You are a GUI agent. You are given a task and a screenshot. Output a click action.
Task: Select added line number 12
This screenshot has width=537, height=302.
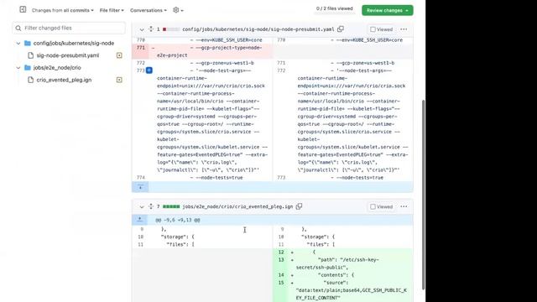(x=281, y=252)
